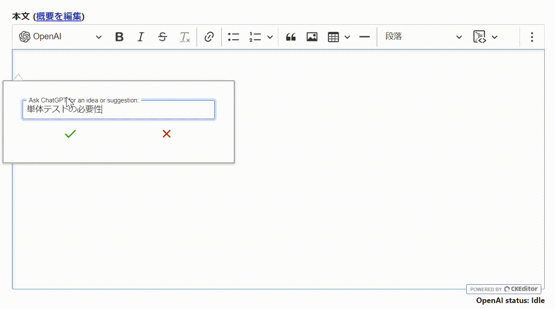
Task: Insert a bulleted list
Action: (234, 37)
